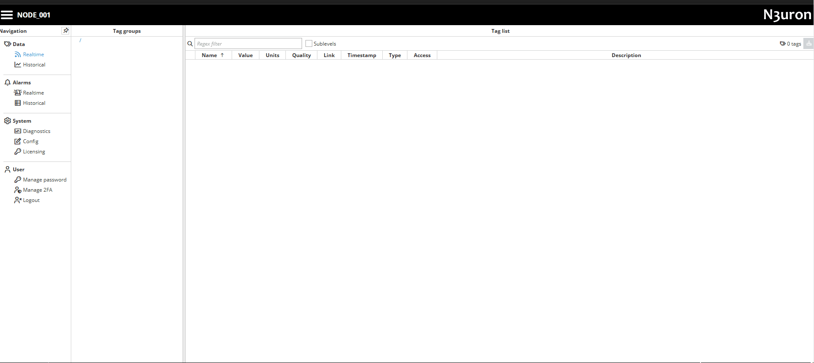Click the hamburger menu icon
814x363 pixels.
(x=7, y=15)
